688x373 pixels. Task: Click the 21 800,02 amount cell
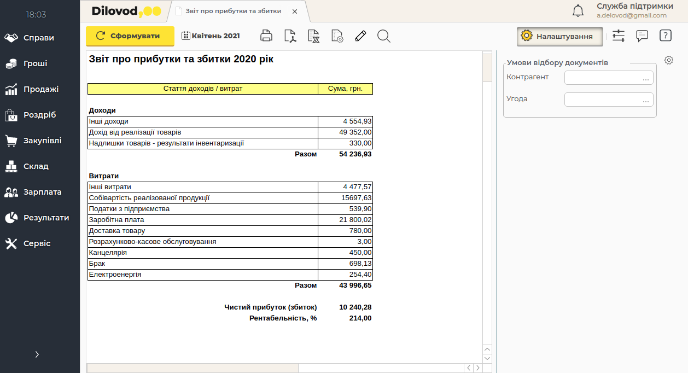(346, 220)
